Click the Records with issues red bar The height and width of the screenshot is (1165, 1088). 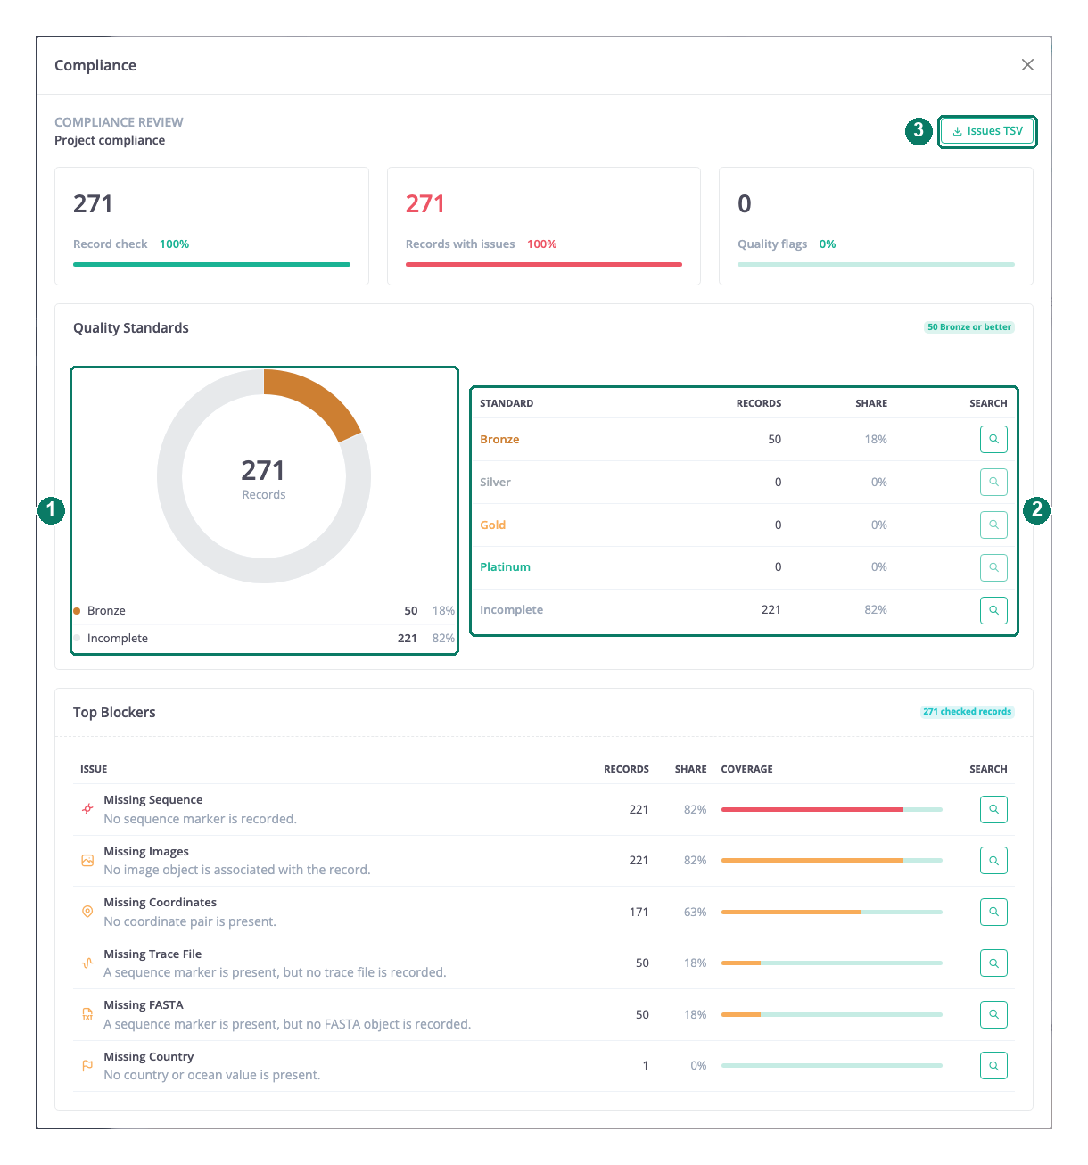click(x=544, y=264)
